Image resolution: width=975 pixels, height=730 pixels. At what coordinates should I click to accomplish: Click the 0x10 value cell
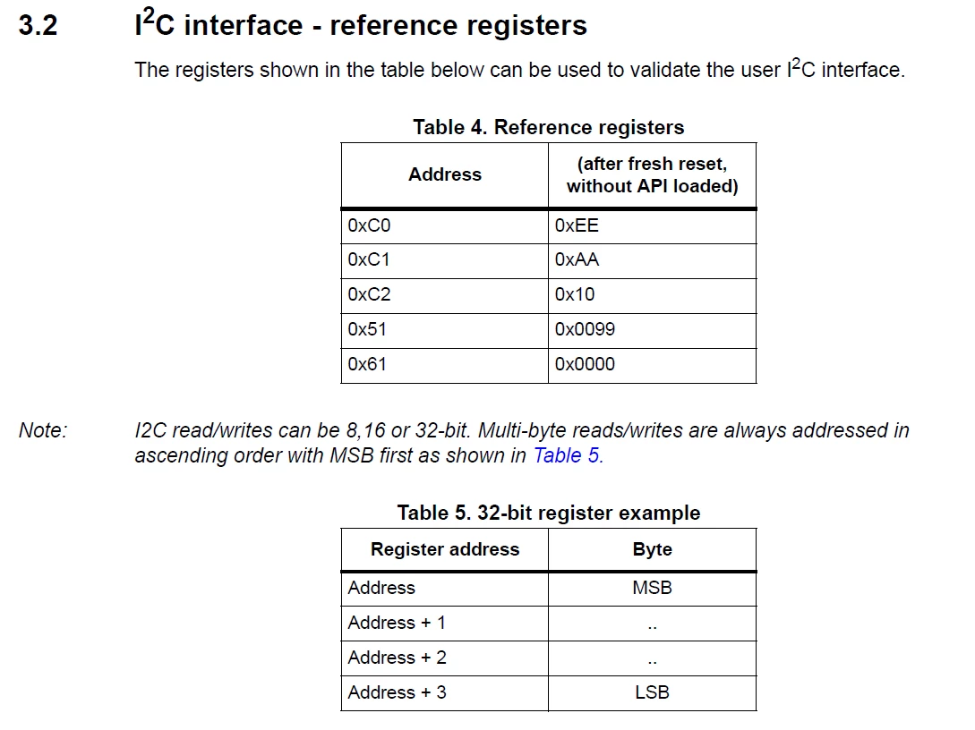tap(653, 296)
